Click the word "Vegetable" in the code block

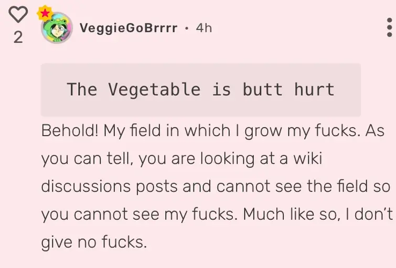(154, 90)
